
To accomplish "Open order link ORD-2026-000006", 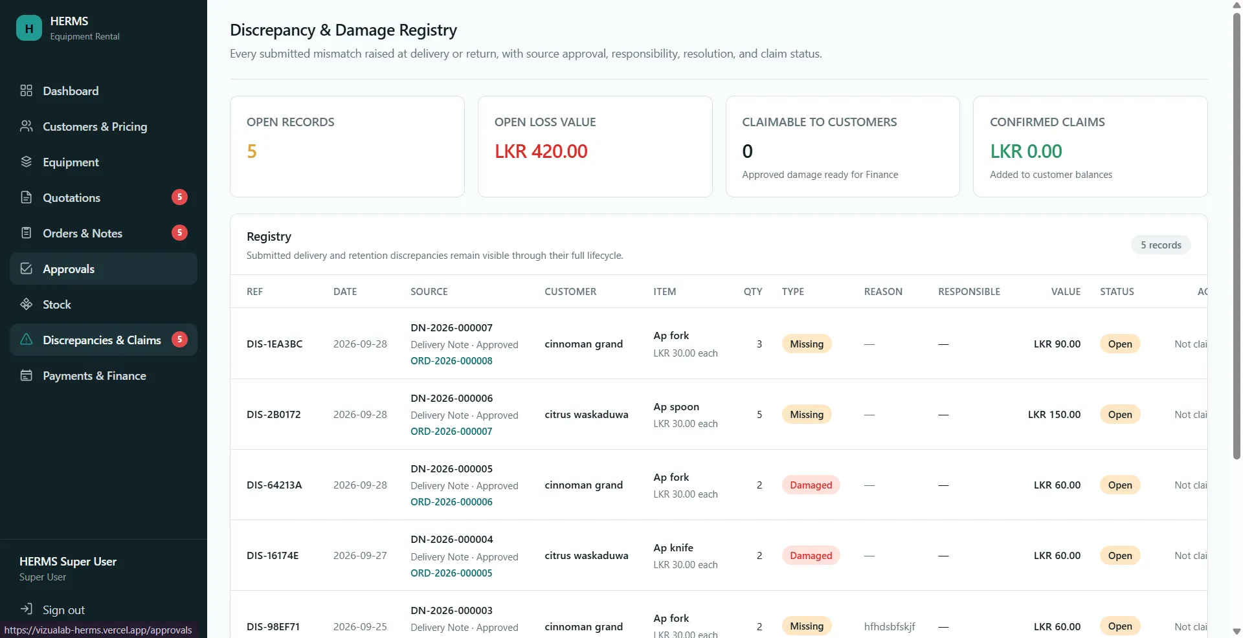I will [x=451, y=502].
